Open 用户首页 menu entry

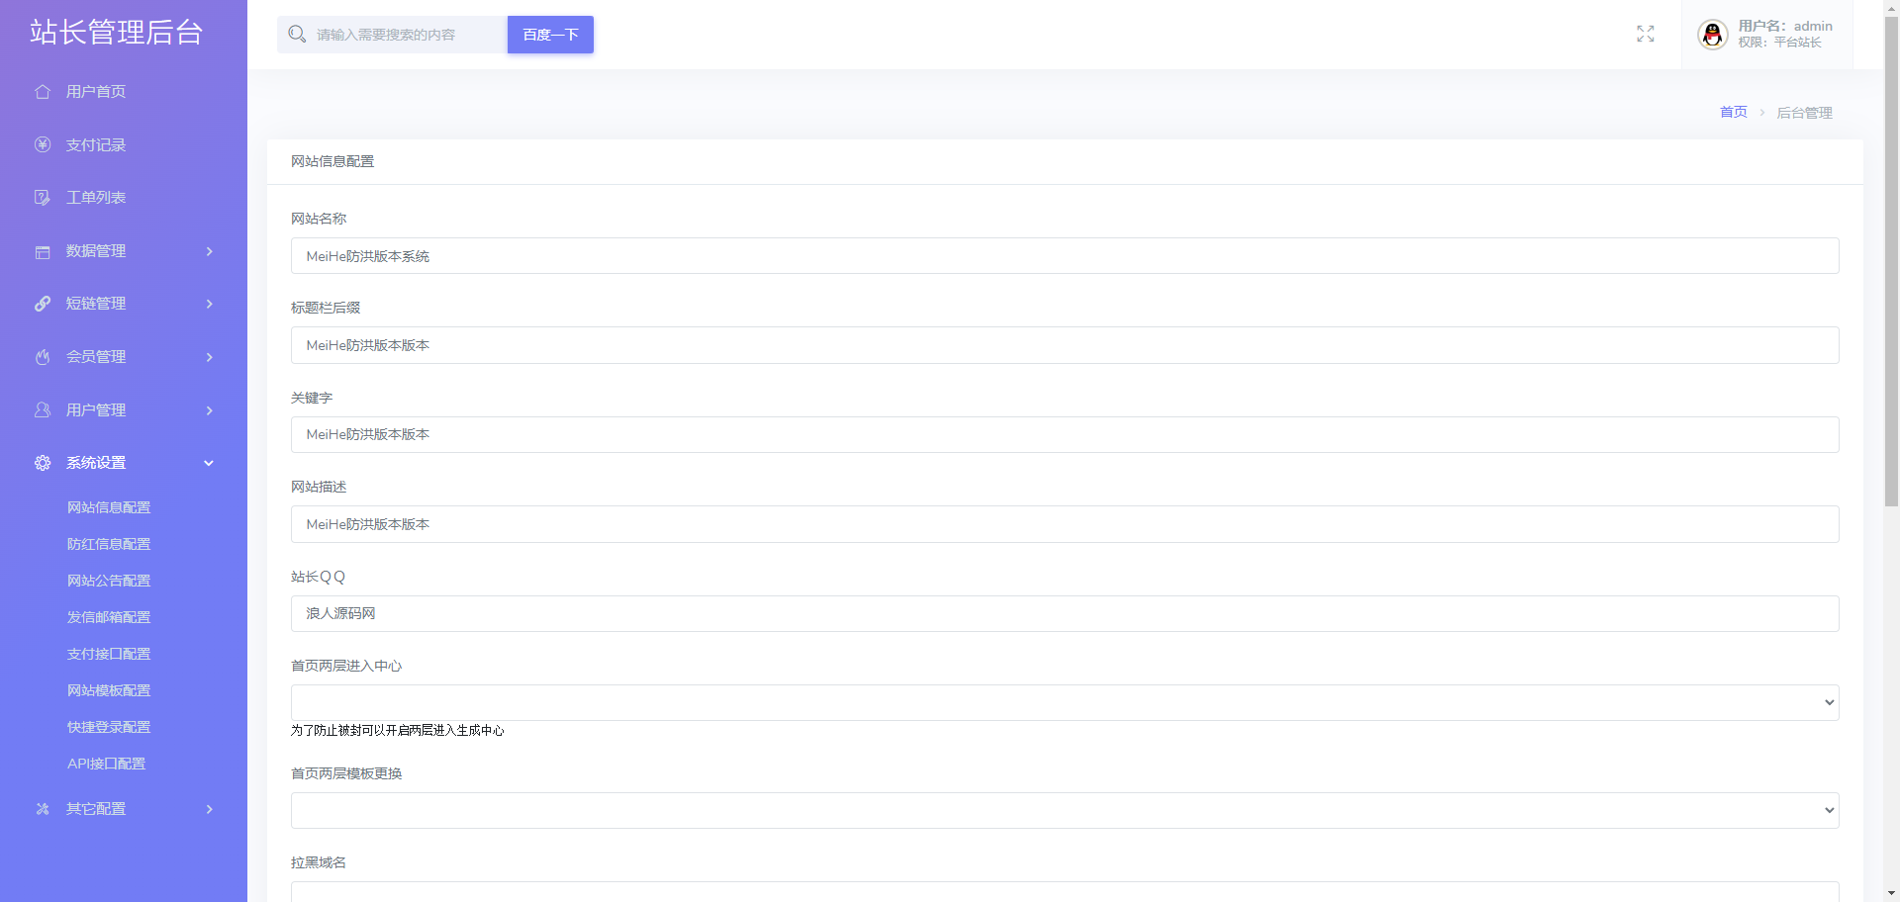click(96, 92)
